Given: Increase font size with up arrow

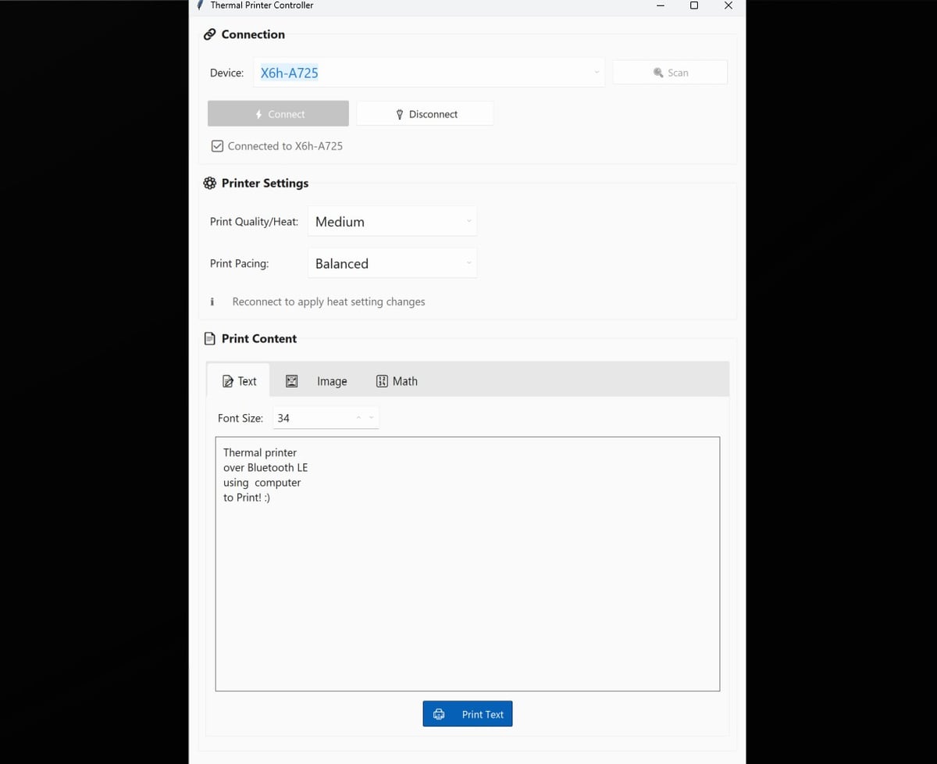Looking at the screenshot, I should point(359,418).
